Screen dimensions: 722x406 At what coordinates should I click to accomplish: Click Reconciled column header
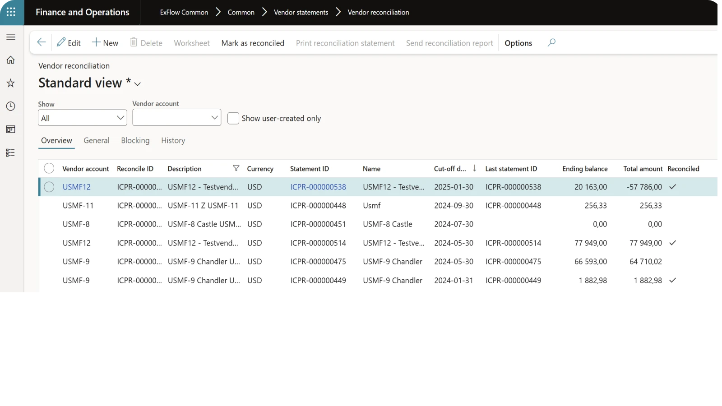tap(683, 169)
